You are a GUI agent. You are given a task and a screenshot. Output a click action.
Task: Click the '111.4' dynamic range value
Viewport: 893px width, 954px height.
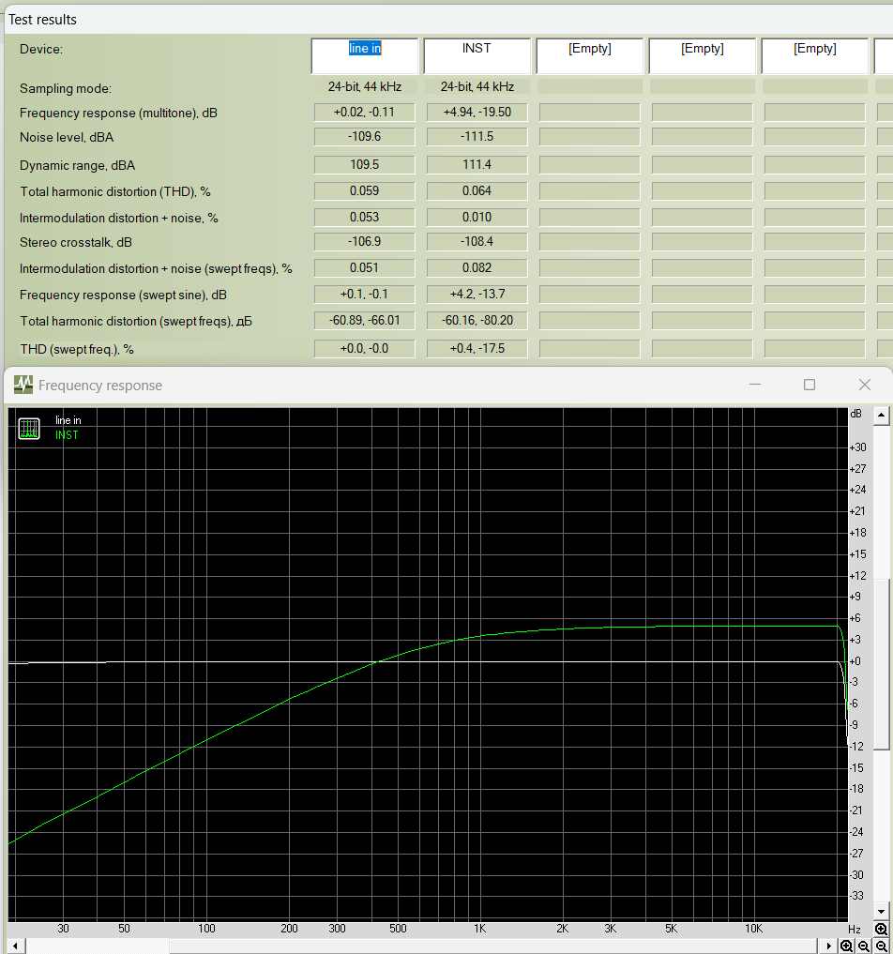477,164
